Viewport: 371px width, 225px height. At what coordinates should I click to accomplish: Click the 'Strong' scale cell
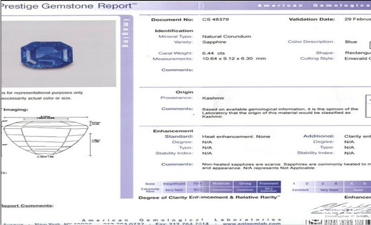click(x=245, y=183)
